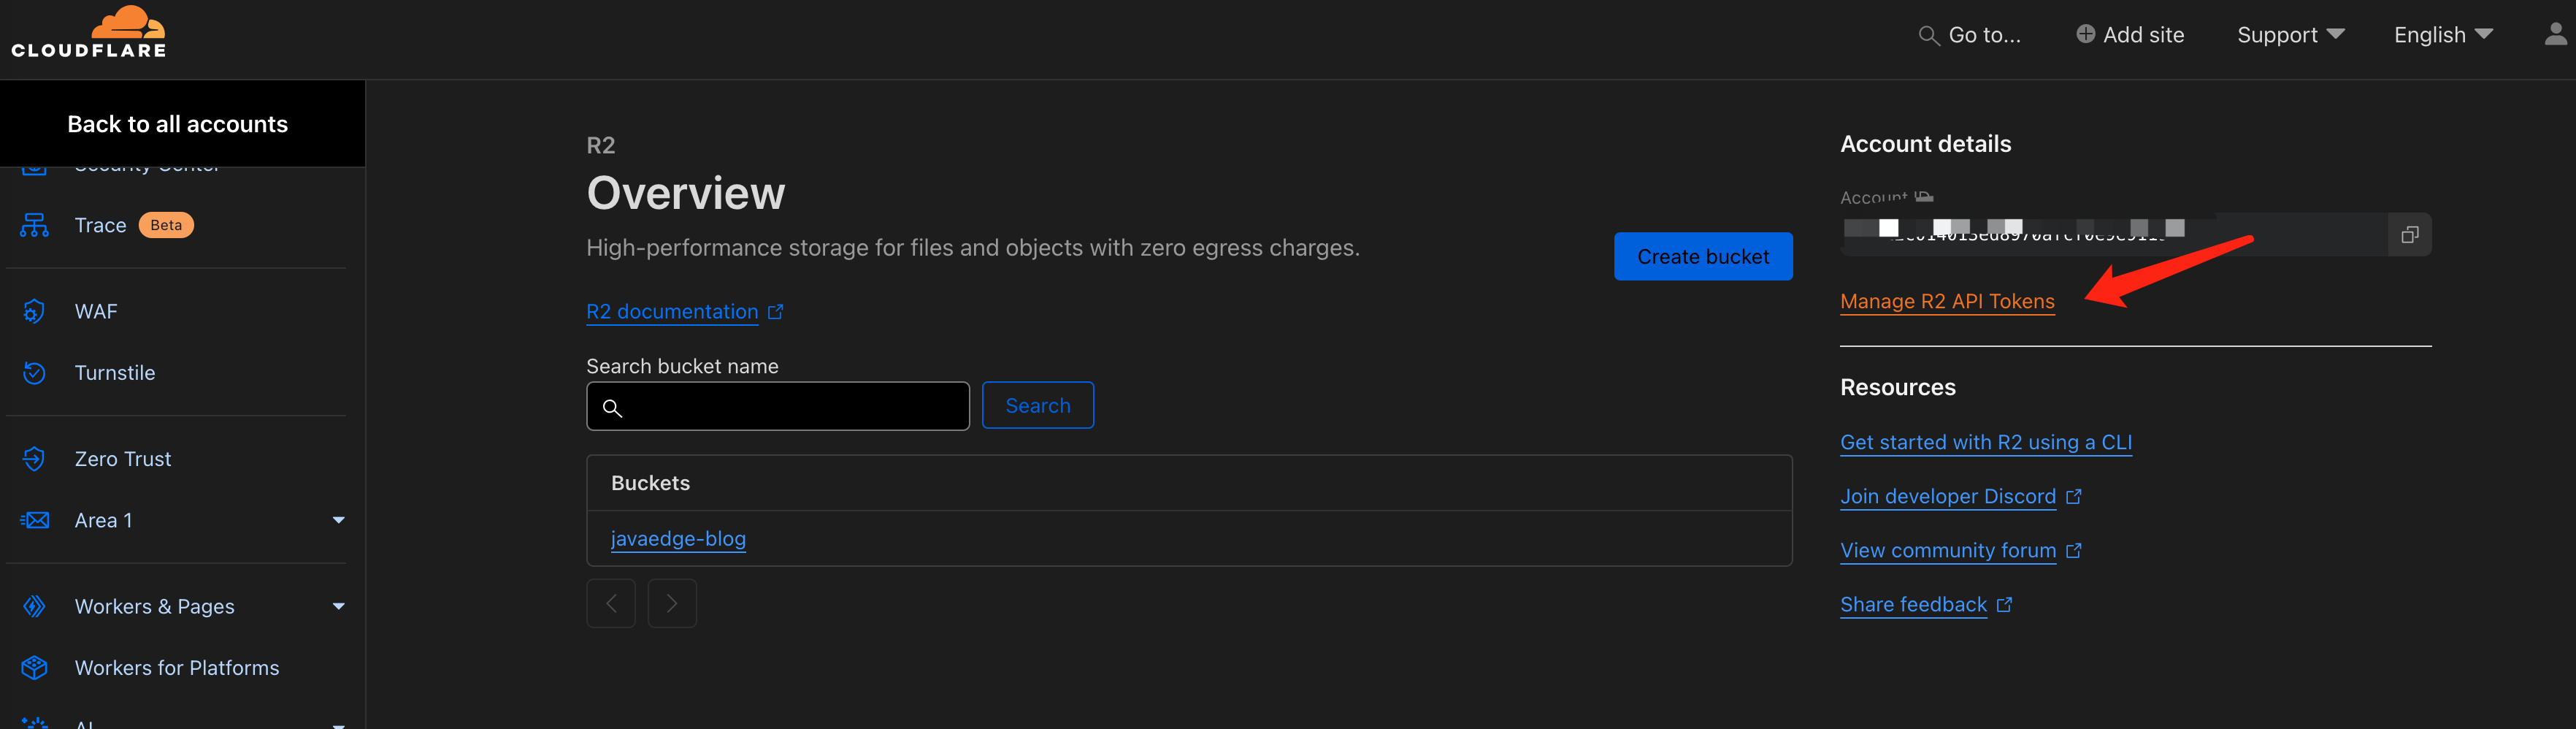Viewport: 2576px width, 729px height.
Task: Click the Add site plus icon
Action: 2085,34
